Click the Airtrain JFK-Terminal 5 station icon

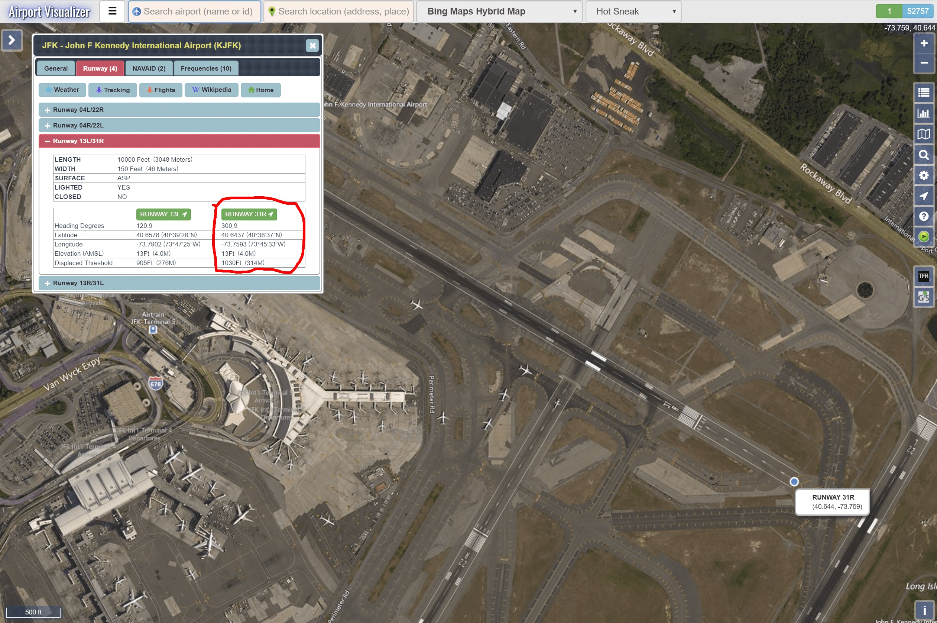click(153, 329)
